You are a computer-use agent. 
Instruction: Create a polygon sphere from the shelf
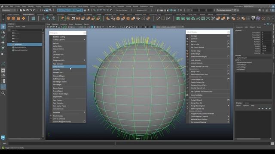(x=9, y=18)
